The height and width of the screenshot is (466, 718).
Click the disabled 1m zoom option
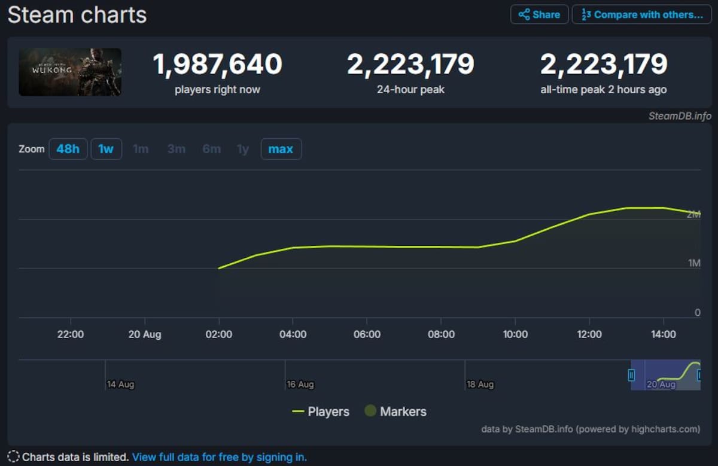141,149
